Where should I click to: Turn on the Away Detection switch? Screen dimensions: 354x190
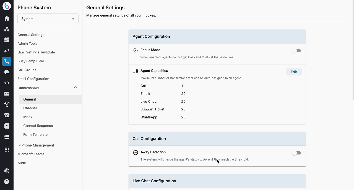click(x=296, y=153)
